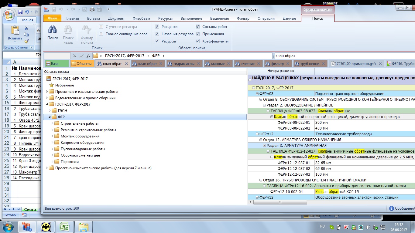415x233 pixels.
Task: Uncheck the Расценки checkbox
Action: [157, 27]
